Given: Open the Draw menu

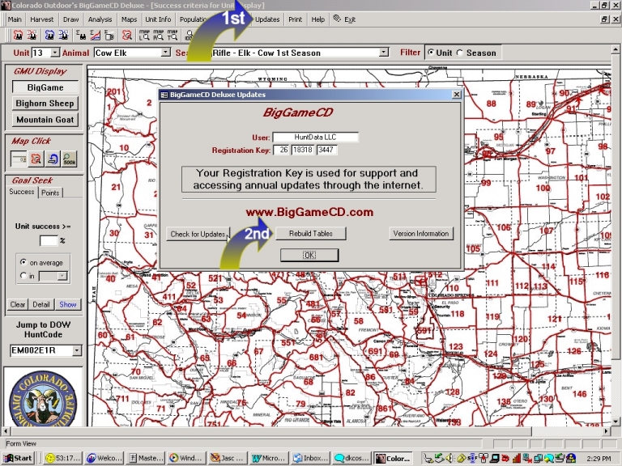Looking at the screenshot, I should (70, 19).
